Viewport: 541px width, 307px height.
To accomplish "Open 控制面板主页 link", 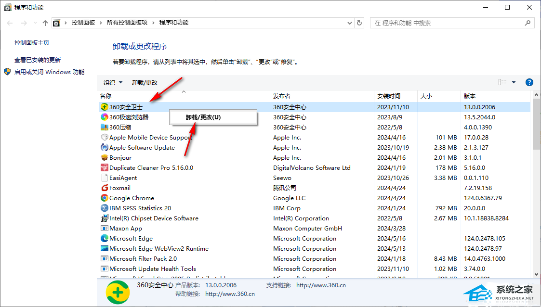I will click(32, 43).
